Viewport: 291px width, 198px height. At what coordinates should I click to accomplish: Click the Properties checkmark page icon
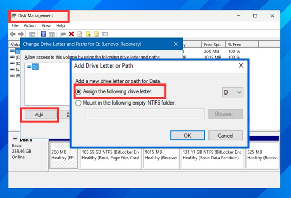click(80, 34)
